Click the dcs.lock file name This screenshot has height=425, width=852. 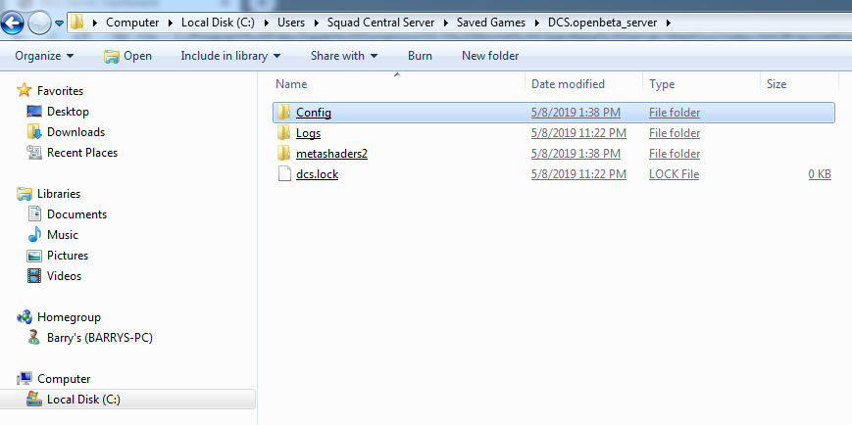(318, 174)
